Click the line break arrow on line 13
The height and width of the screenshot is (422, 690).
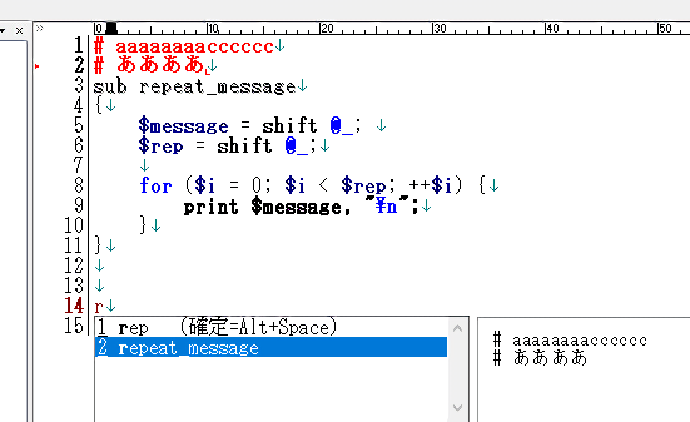[100, 286]
